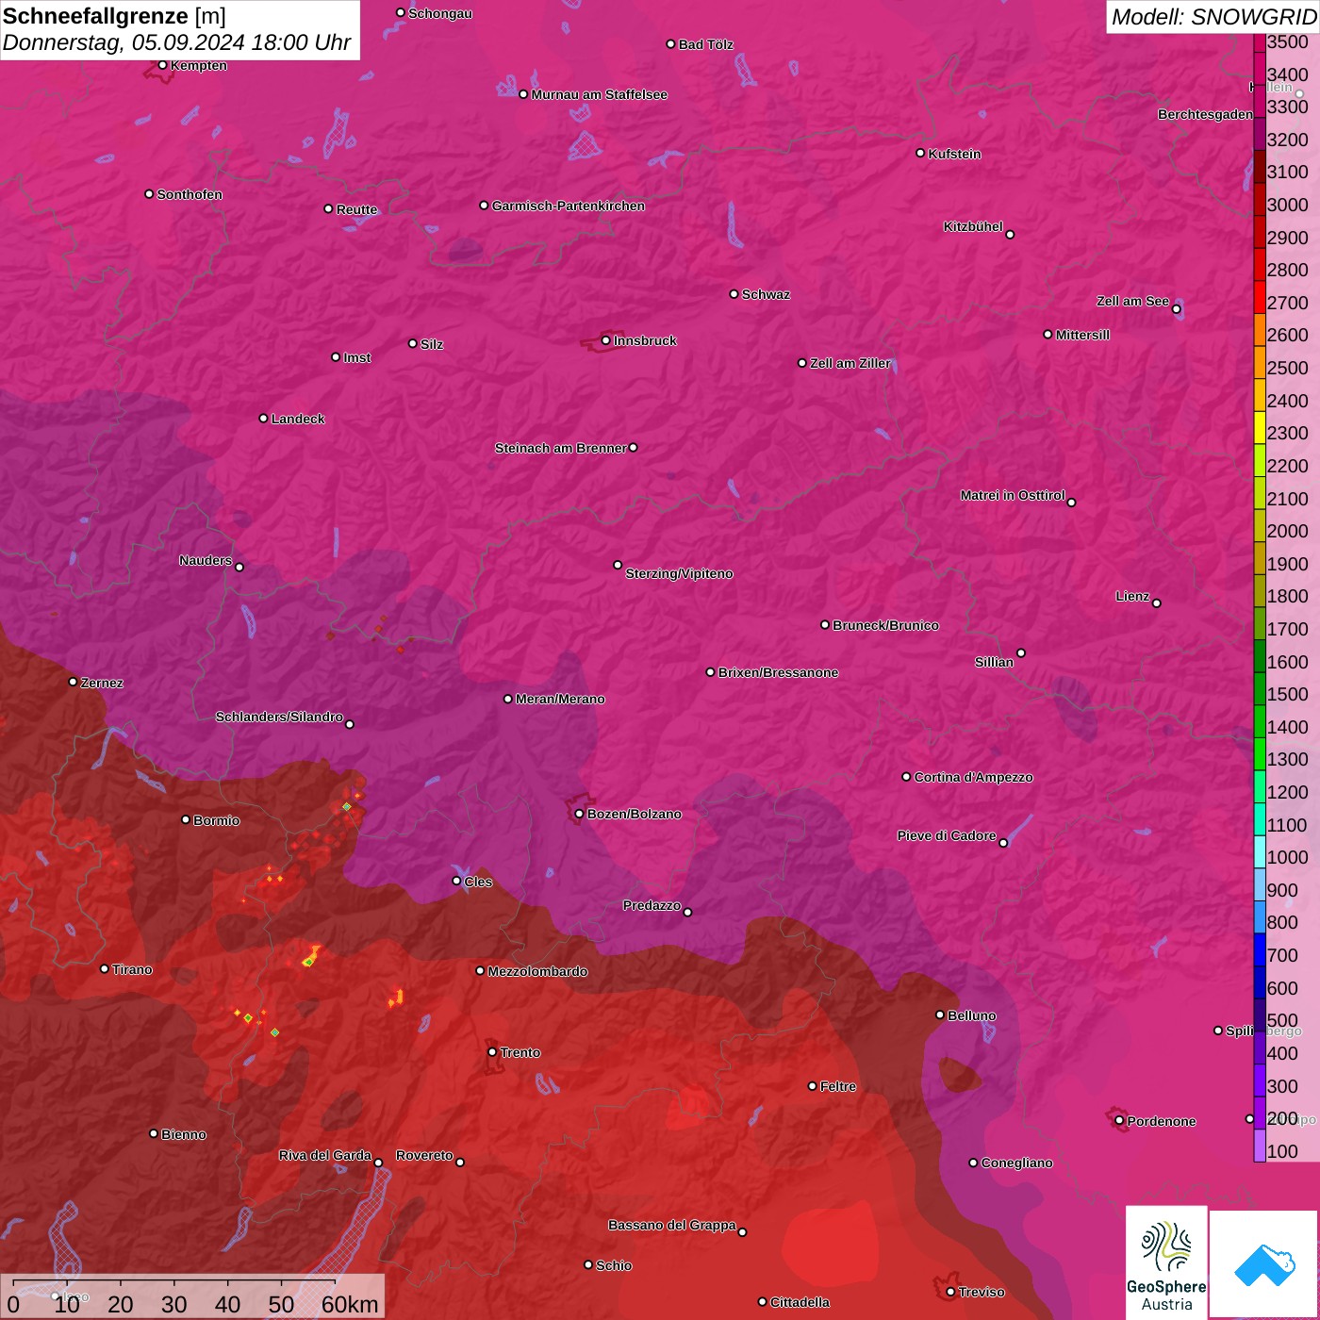Click the Imst label
The width and height of the screenshot is (1320, 1320).
356,357
